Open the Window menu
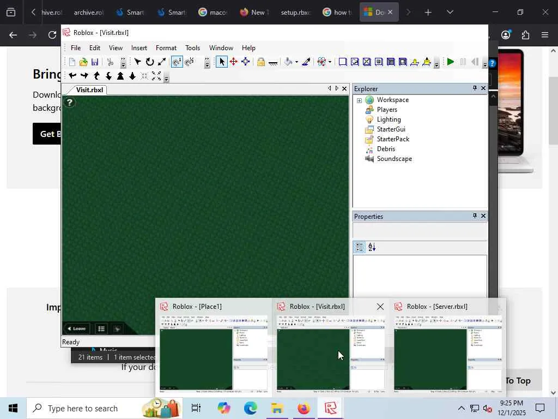The image size is (558, 419). (221, 48)
